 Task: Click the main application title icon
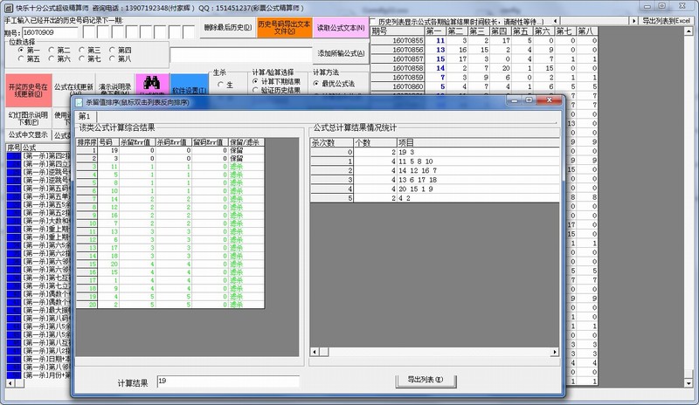point(7,7)
